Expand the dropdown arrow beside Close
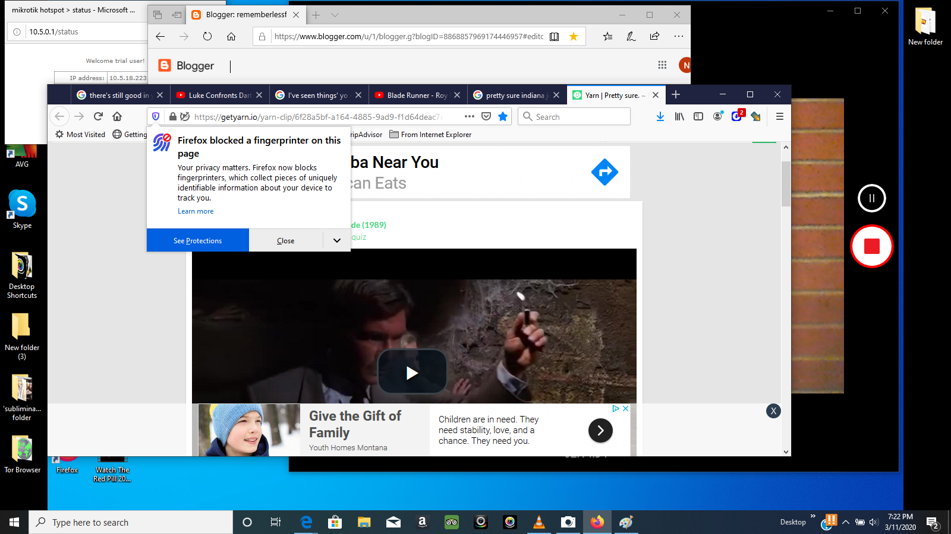Screen dimensions: 951x534 click(337, 240)
